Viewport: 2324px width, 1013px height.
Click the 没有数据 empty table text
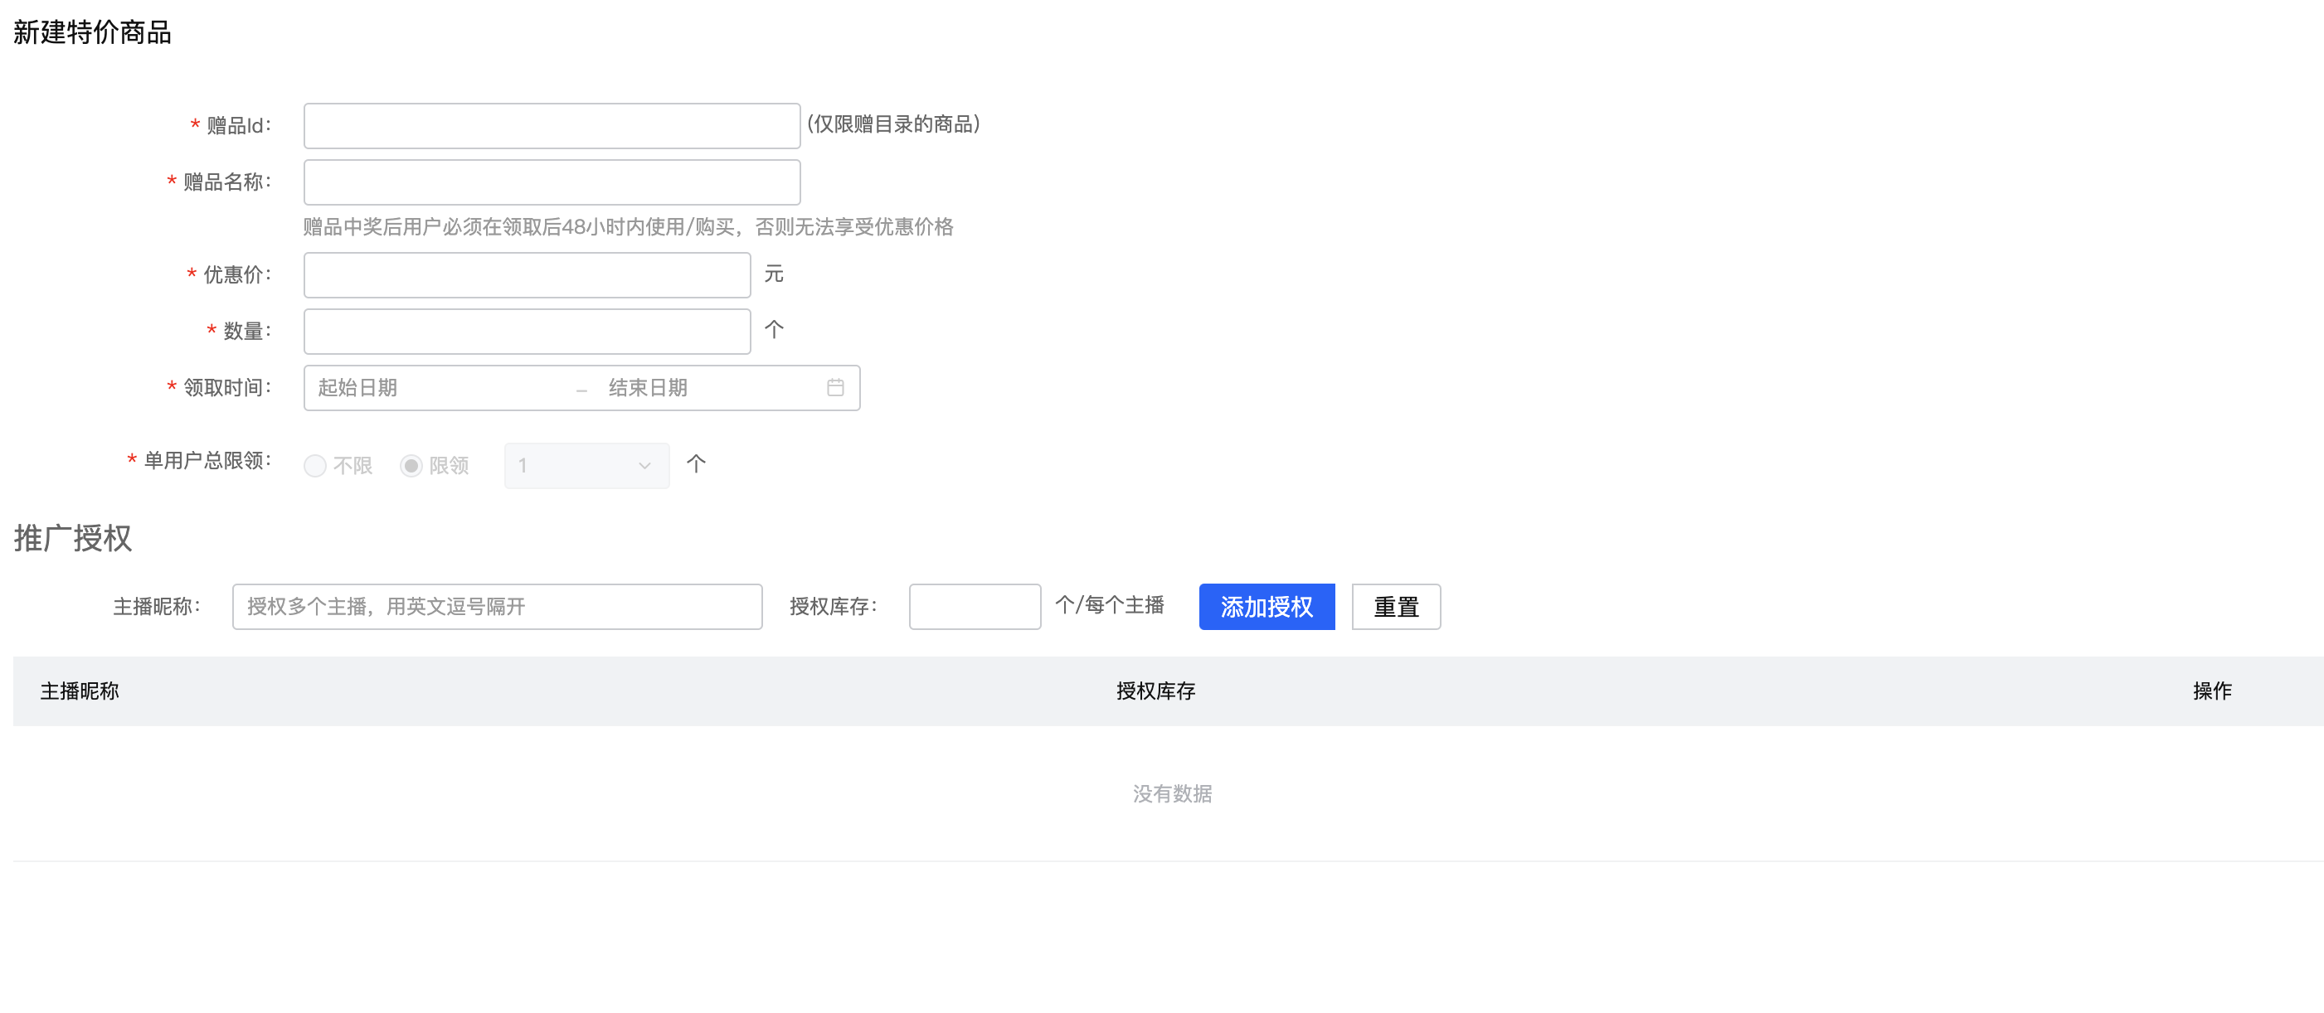1172,794
